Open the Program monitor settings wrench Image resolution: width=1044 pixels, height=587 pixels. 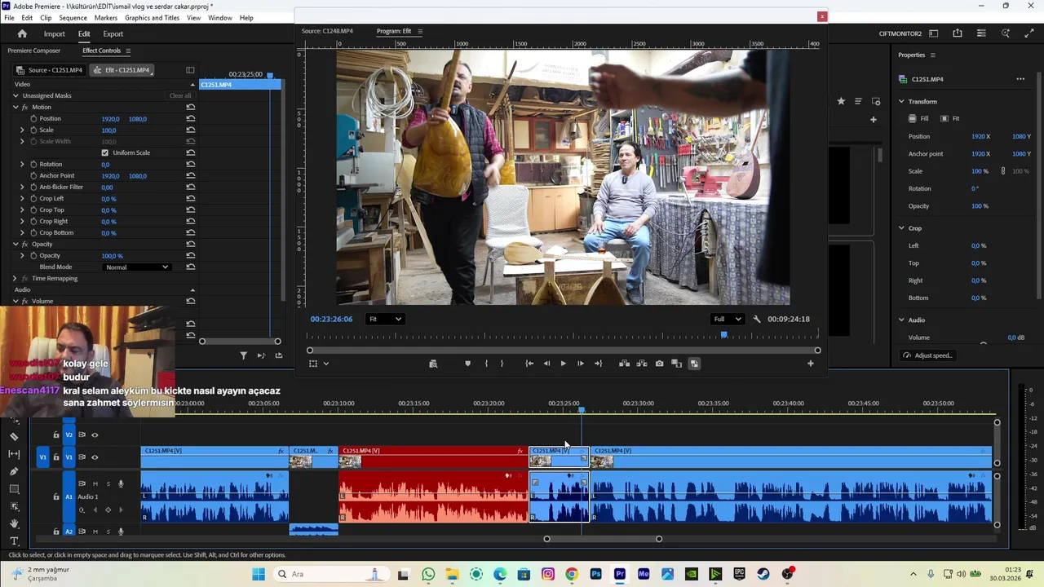(x=756, y=319)
